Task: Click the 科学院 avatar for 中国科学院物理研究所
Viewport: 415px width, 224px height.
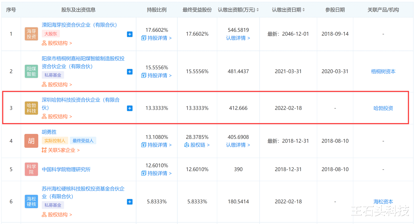Action: click(31, 169)
